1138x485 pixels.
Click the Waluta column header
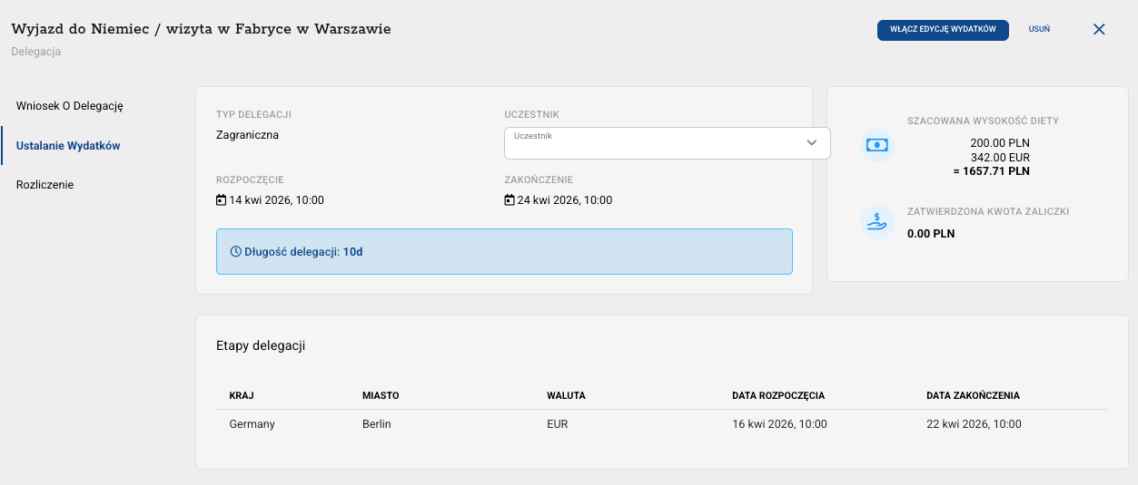click(x=566, y=396)
